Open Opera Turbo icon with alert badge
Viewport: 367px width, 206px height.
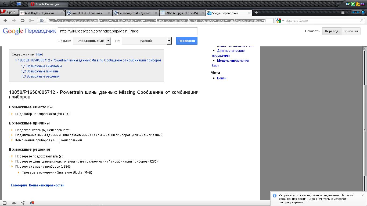(32, 203)
